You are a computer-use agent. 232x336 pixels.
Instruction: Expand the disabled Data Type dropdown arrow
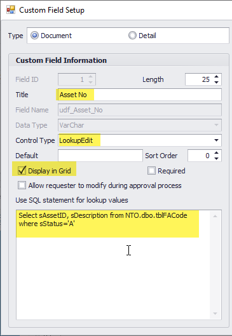click(x=216, y=125)
